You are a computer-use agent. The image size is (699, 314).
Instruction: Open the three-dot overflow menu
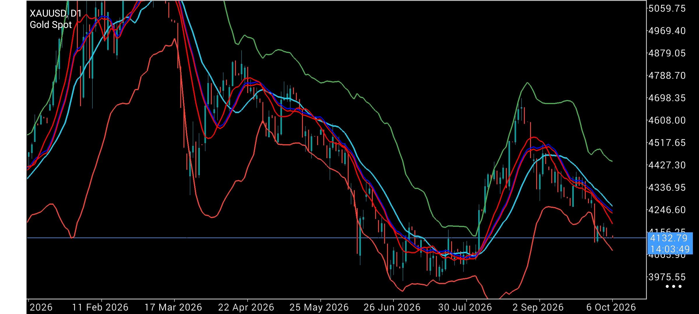point(674,287)
